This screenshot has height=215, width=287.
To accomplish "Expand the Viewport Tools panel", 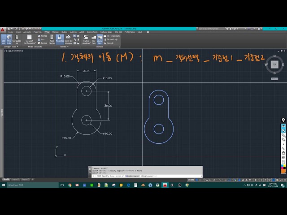I will (11, 47).
